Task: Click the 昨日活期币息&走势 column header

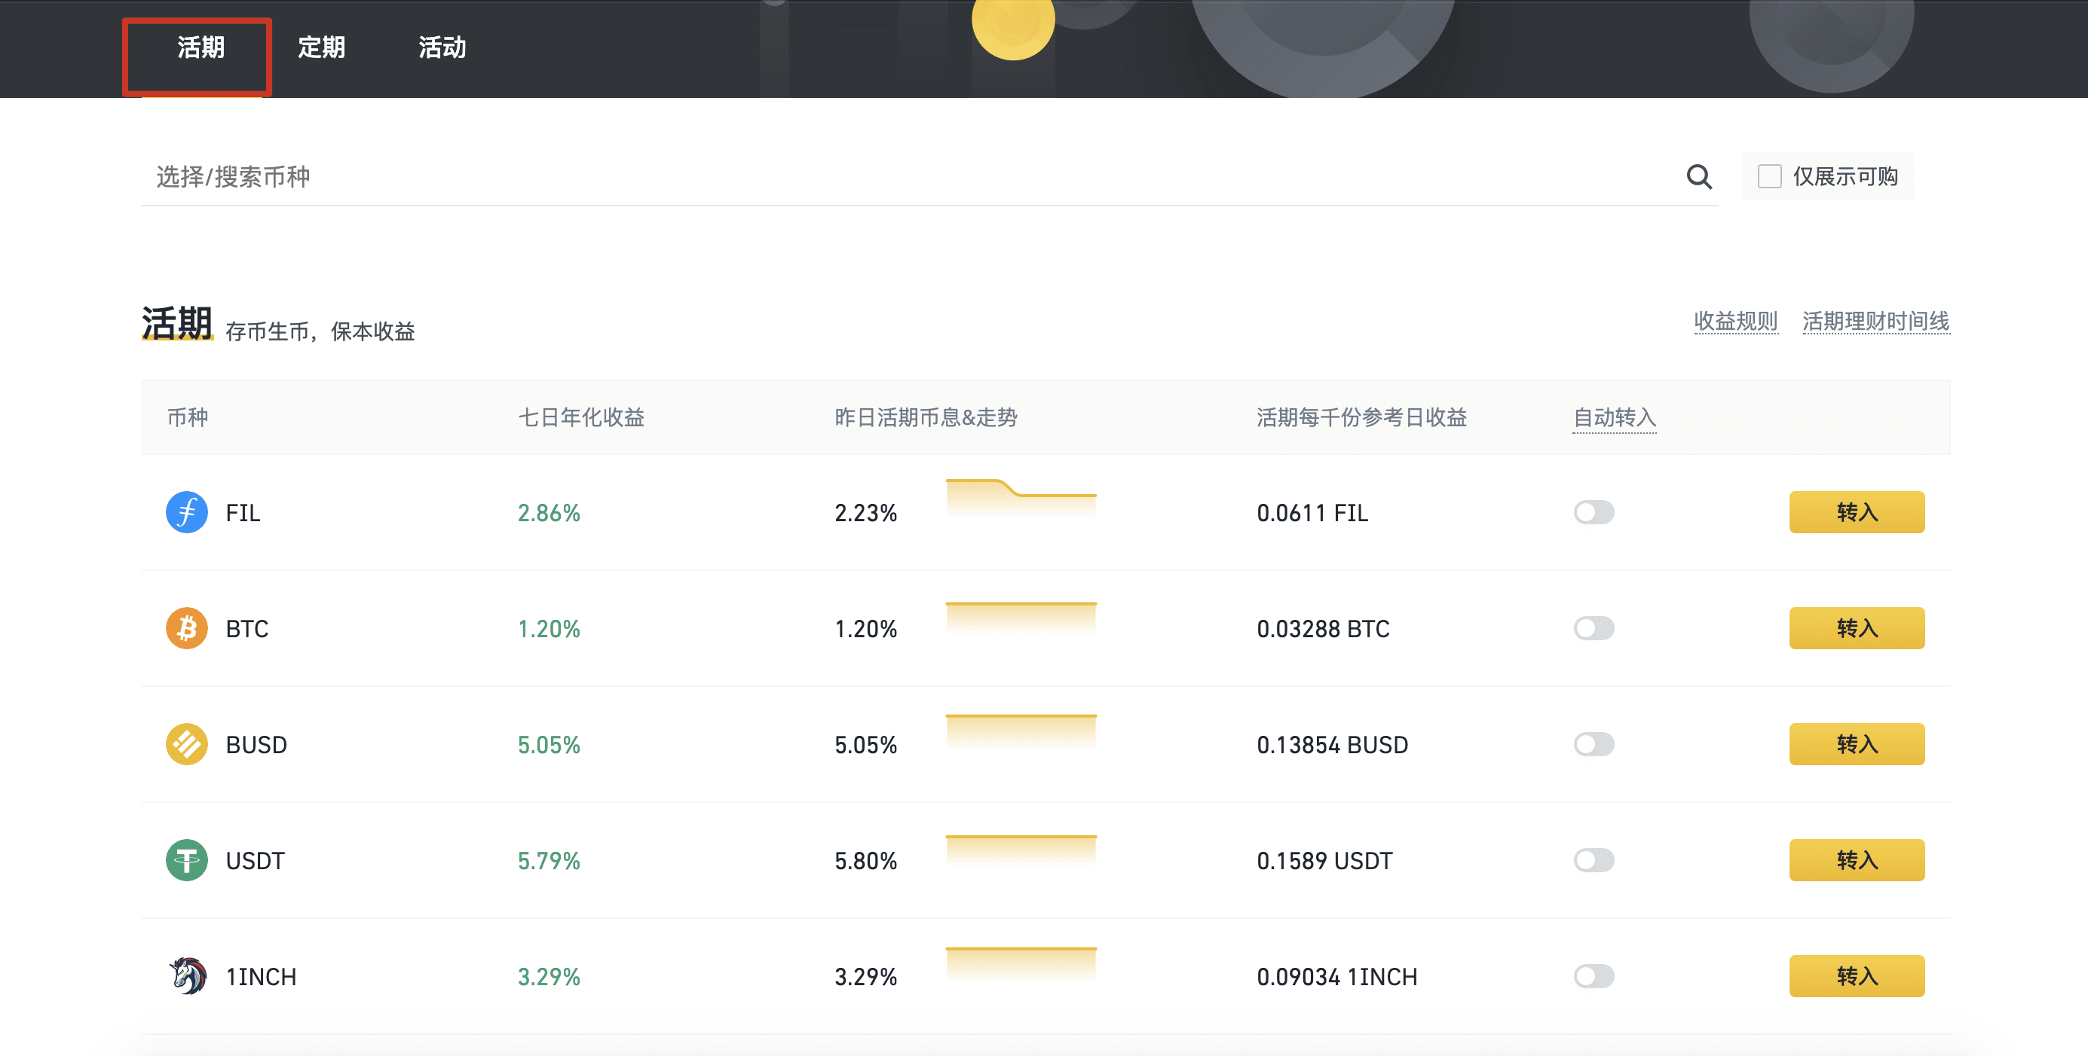Action: click(x=926, y=418)
